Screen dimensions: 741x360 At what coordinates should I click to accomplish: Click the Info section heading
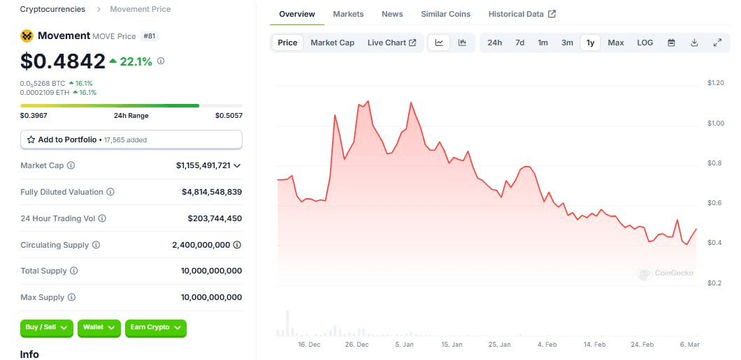(x=29, y=354)
